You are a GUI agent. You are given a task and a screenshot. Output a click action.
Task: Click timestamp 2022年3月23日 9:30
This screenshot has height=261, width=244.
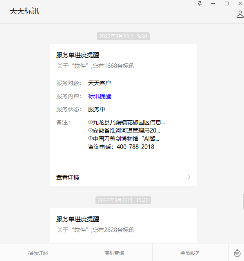[x=123, y=36]
